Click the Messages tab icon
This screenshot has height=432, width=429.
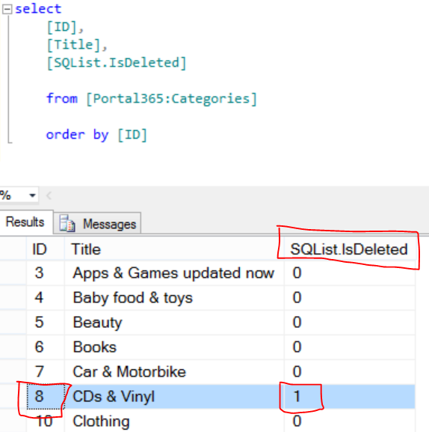click(x=67, y=223)
